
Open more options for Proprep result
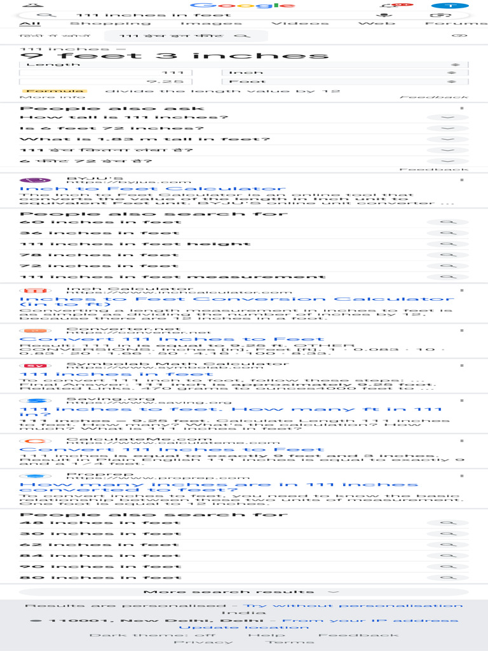point(462,476)
